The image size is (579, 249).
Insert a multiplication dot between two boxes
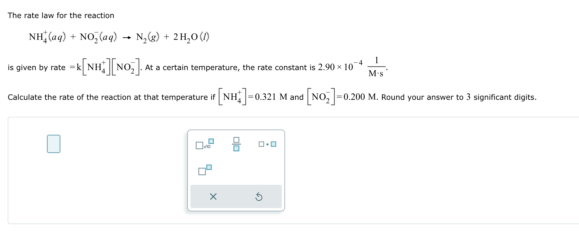coord(267,144)
